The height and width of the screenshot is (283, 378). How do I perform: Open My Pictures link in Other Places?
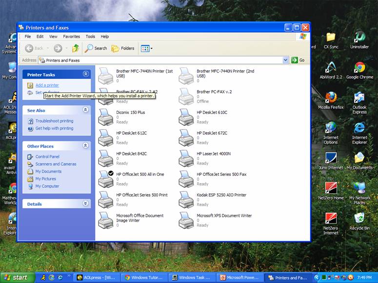45,179
